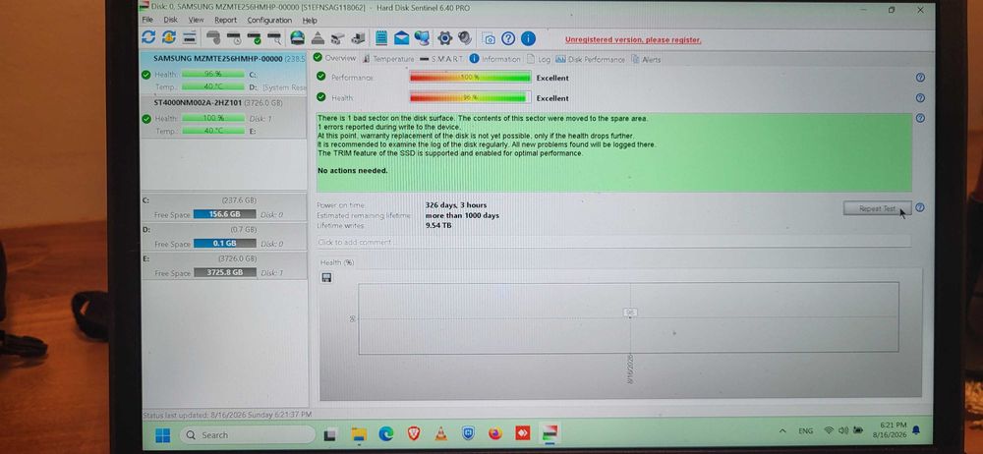Open the notification bell in system tray
This screenshot has width=983, height=454.
(x=916, y=429)
